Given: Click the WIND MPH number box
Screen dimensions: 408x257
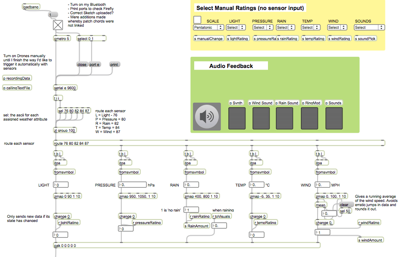Looking at the screenshot, I should click(x=322, y=185).
